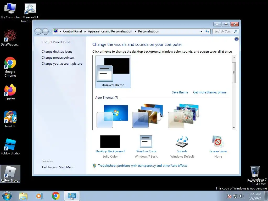The image size is (268, 201).
Task: Open the My Computer desktop icon
Action: coord(10,11)
